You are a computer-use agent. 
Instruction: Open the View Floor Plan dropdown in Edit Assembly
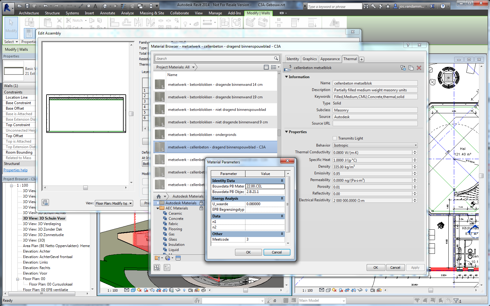(131, 203)
